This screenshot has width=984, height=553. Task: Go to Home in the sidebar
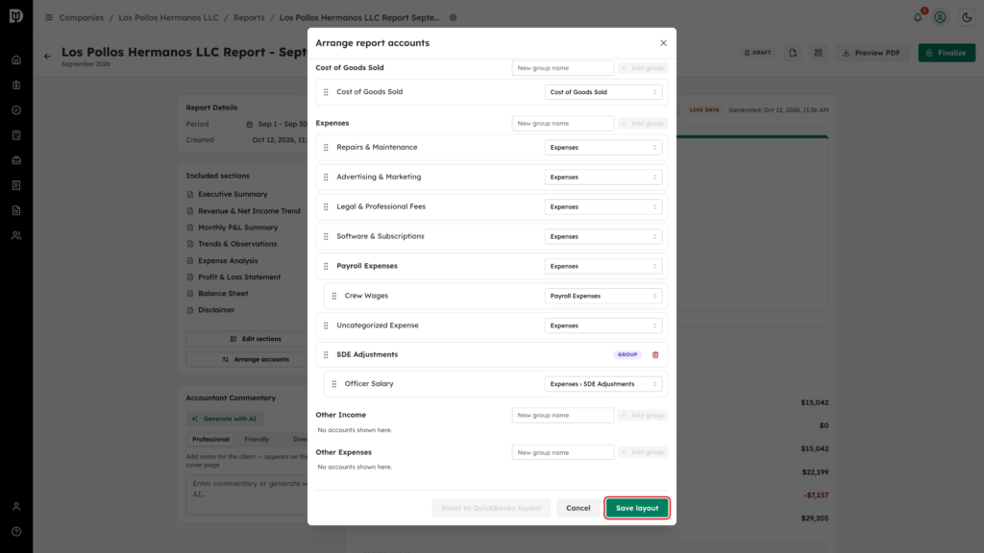click(x=16, y=60)
